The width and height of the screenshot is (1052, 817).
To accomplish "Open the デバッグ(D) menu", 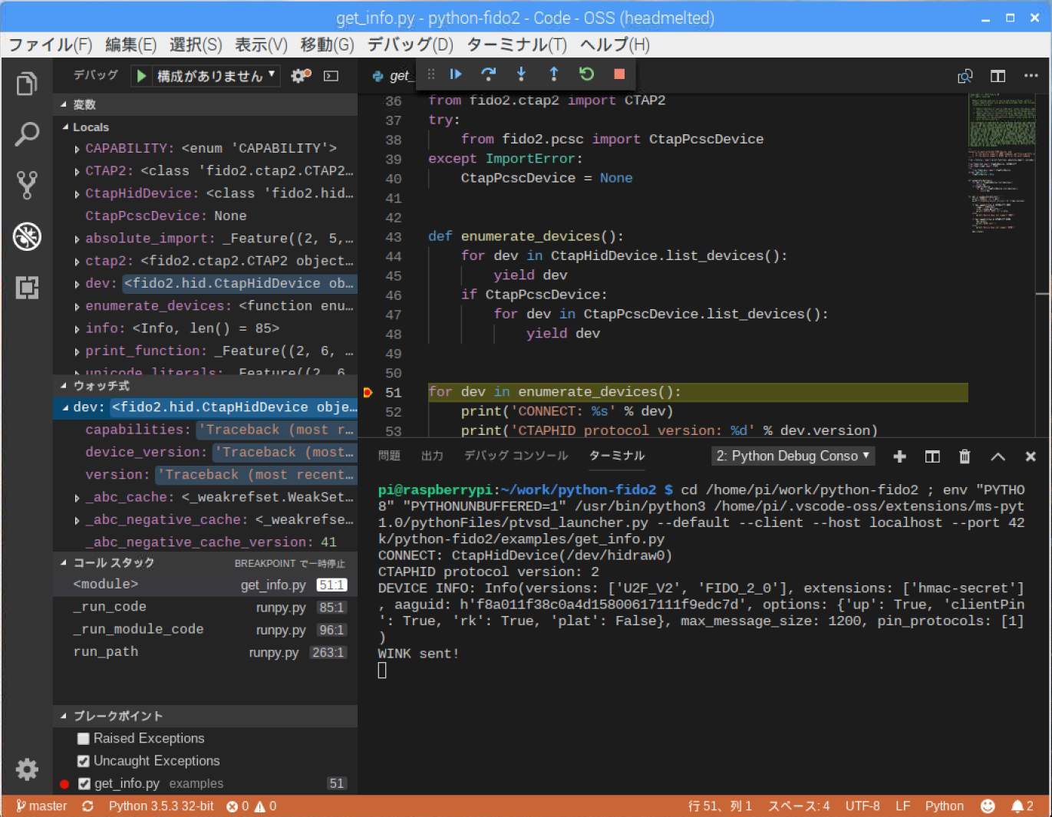I will point(410,44).
